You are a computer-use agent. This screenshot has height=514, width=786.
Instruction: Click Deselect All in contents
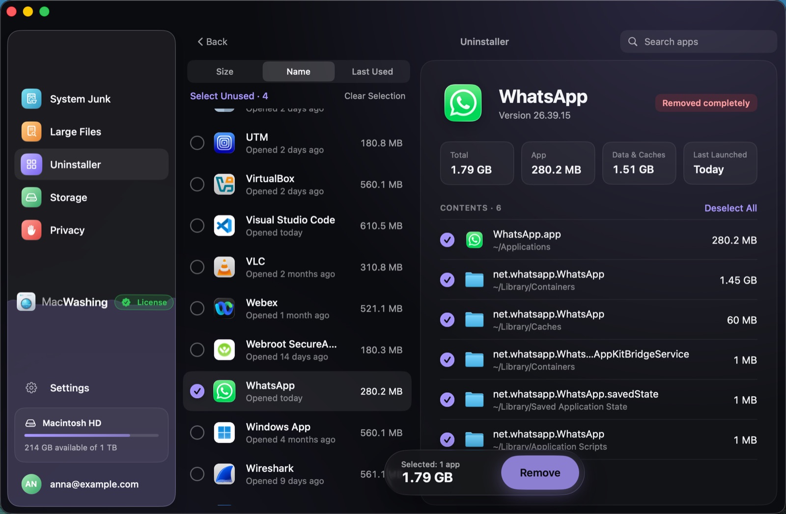point(730,208)
